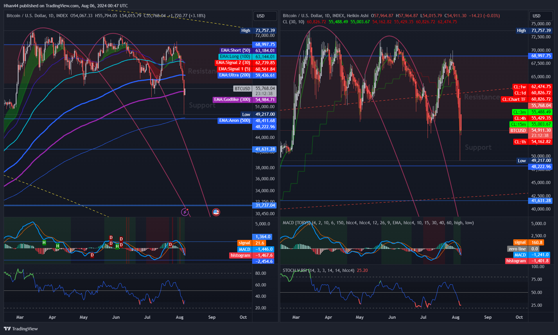Select the 31,737.04 level label
Screen dimensions: 558x335
pyautogui.click(x=264, y=205)
